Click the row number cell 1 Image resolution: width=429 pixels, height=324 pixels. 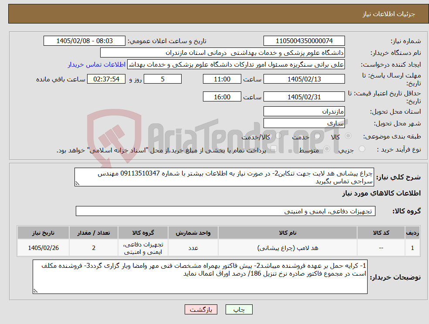tap(412, 248)
